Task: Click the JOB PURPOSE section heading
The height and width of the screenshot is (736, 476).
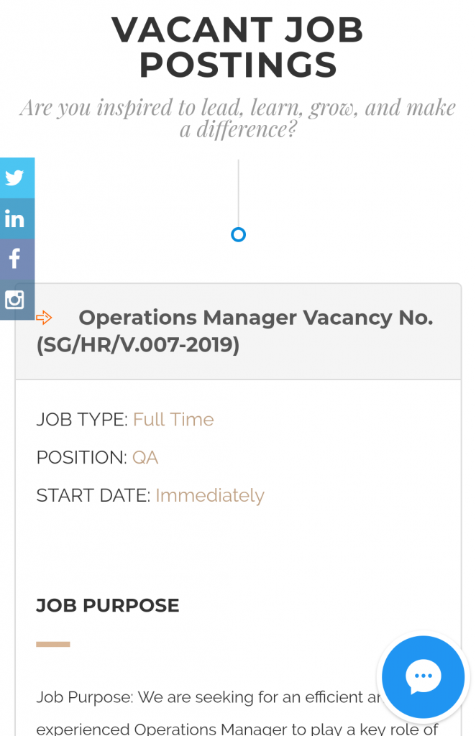Action: [108, 605]
